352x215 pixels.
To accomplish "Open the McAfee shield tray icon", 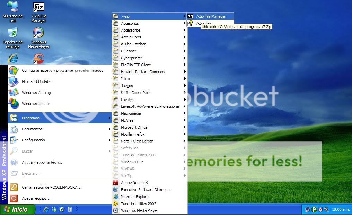I will coord(320,209).
